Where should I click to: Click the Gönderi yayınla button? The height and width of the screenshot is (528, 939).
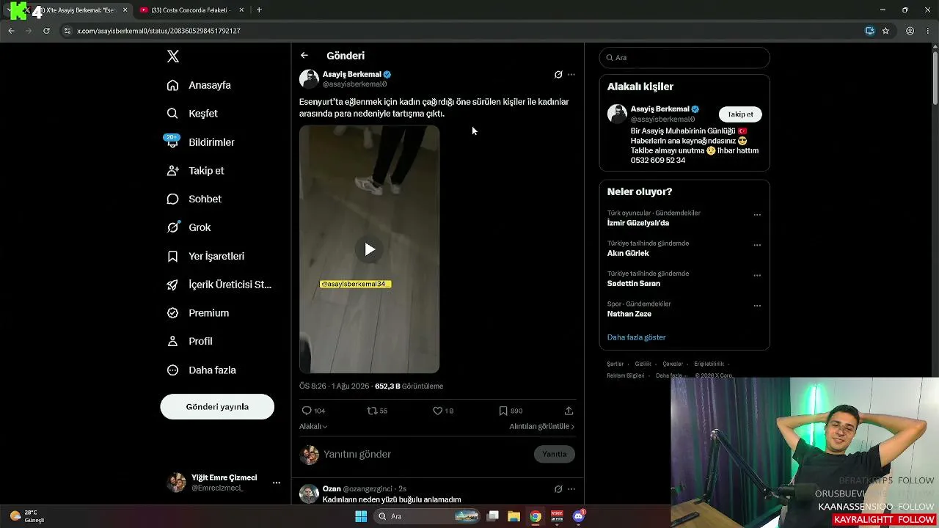(217, 407)
